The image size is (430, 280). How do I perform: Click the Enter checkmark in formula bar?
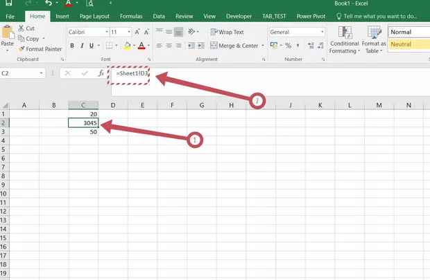tap(85, 73)
